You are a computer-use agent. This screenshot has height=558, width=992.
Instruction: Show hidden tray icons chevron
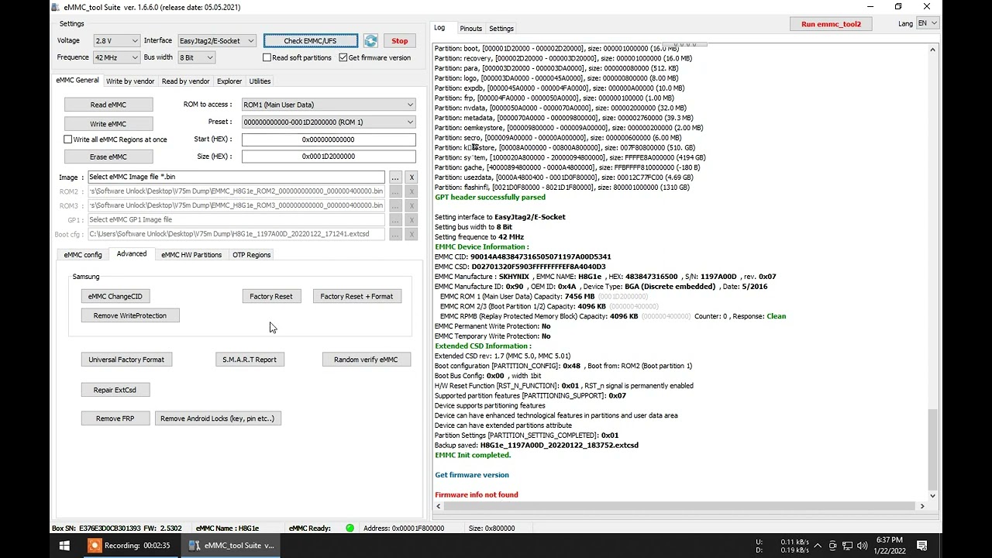tap(817, 546)
